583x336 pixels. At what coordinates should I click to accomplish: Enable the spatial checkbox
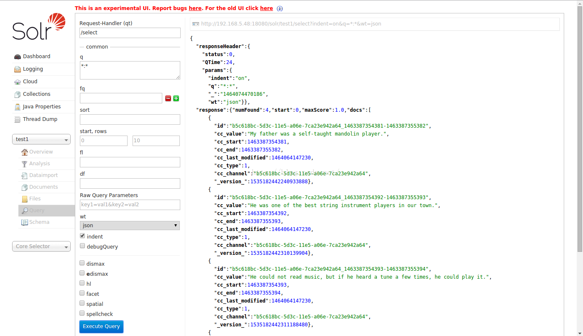82,303
